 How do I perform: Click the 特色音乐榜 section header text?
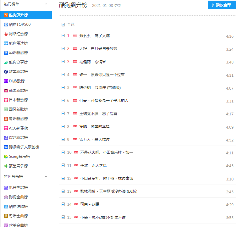coord(13,177)
